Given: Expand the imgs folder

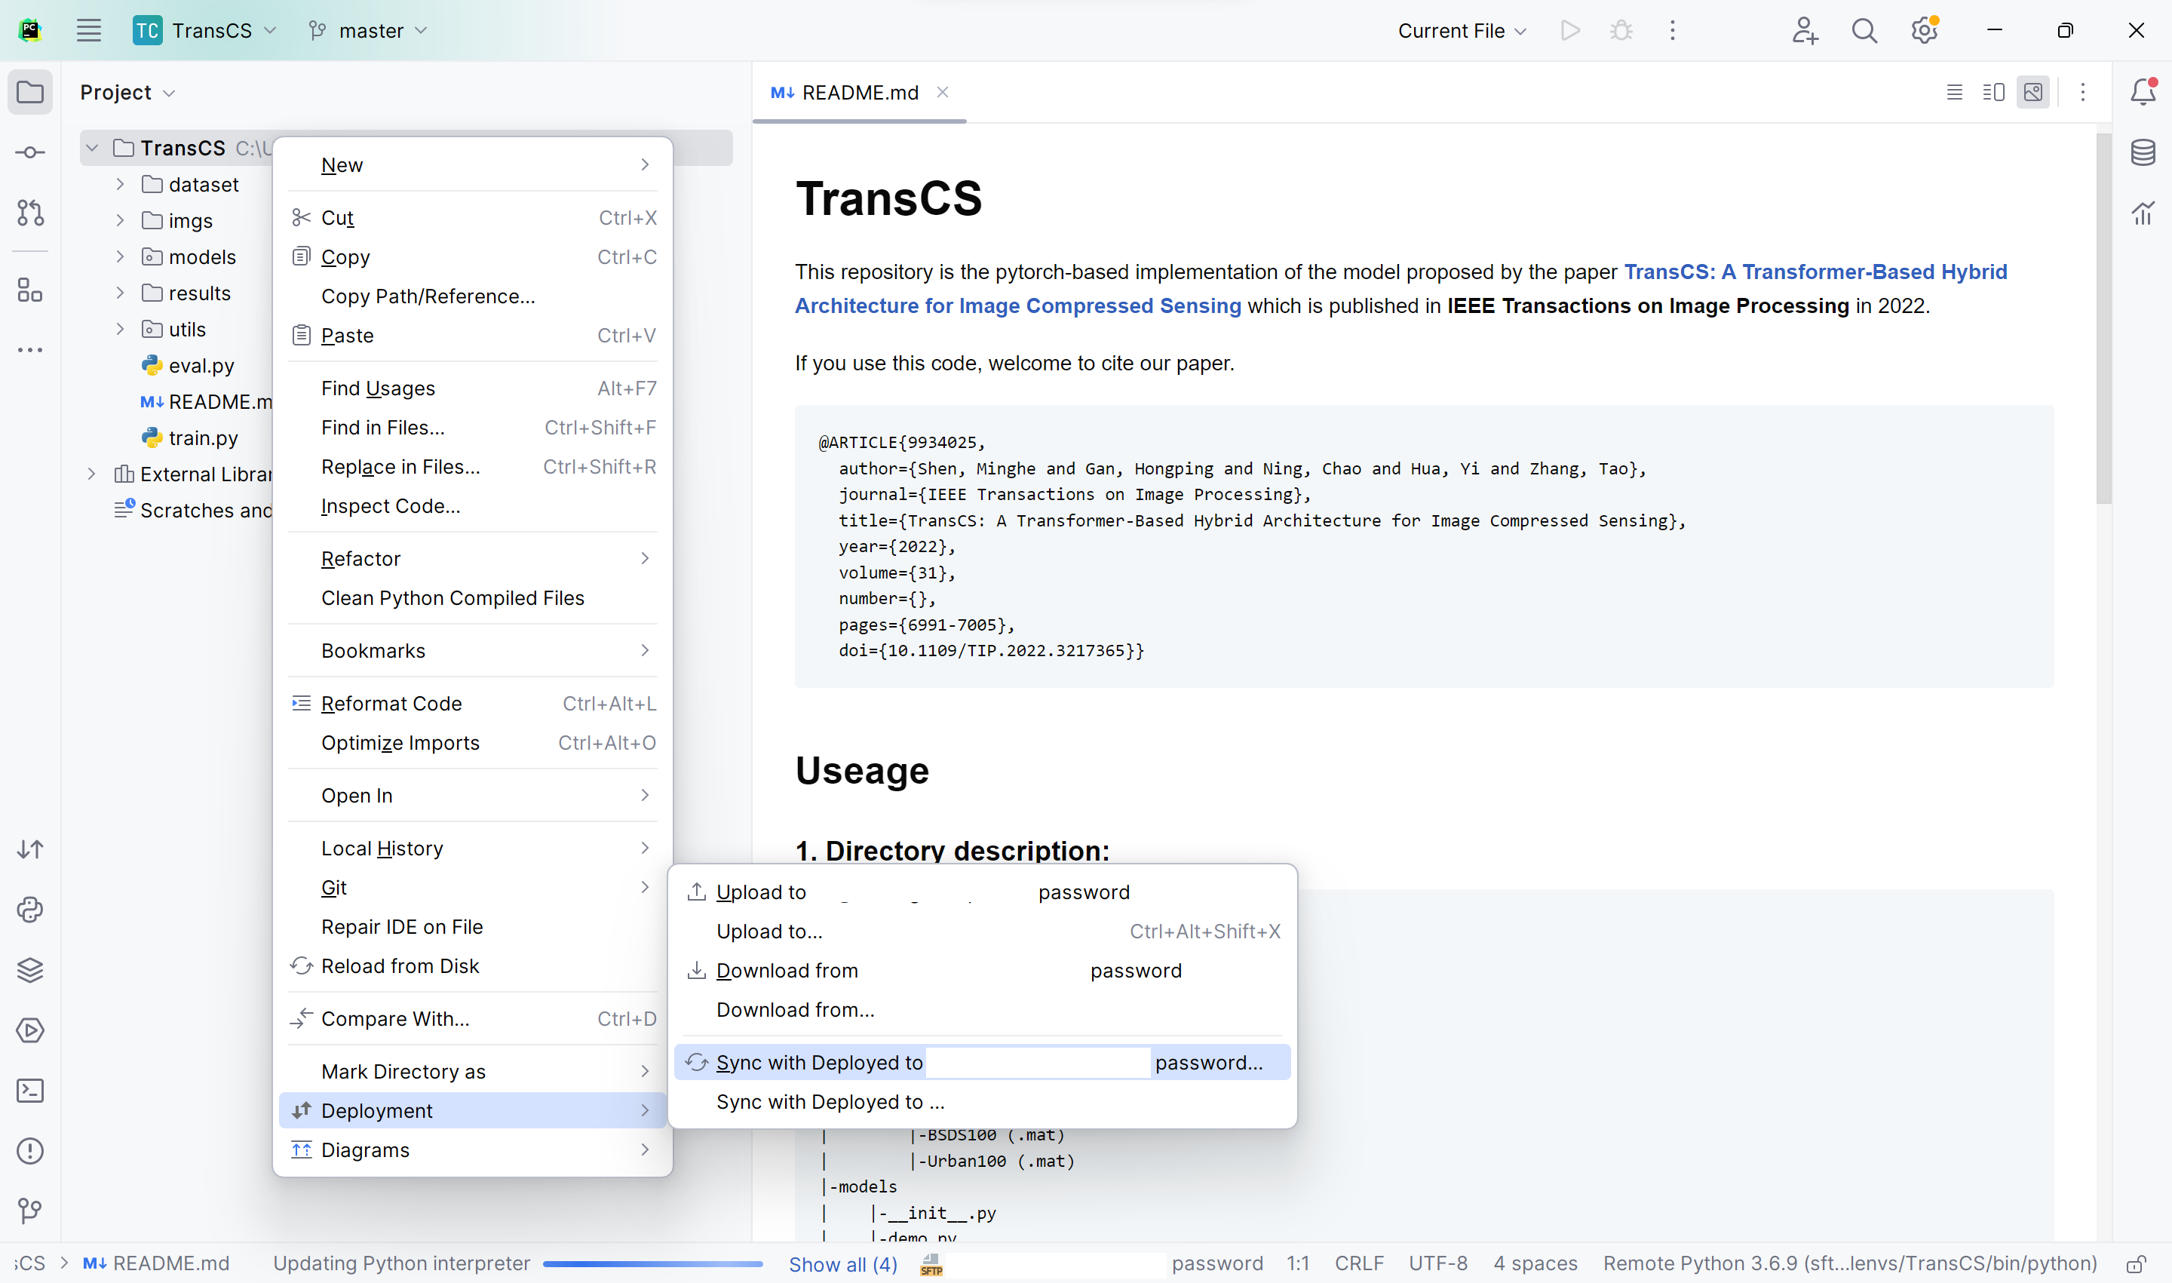Looking at the screenshot, I should [120, 220].
